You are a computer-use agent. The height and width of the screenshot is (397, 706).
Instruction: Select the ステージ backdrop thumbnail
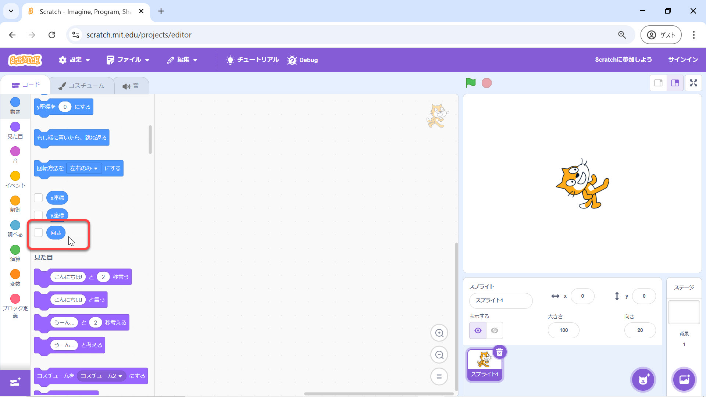[x=684, y=312]
